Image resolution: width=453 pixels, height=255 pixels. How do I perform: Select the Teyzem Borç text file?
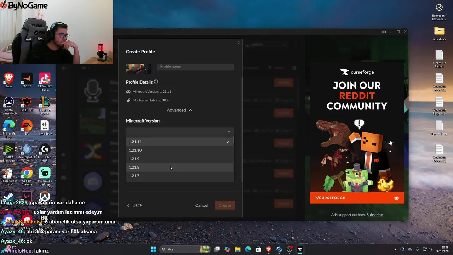pyautogui.click(x=439, y=128)
